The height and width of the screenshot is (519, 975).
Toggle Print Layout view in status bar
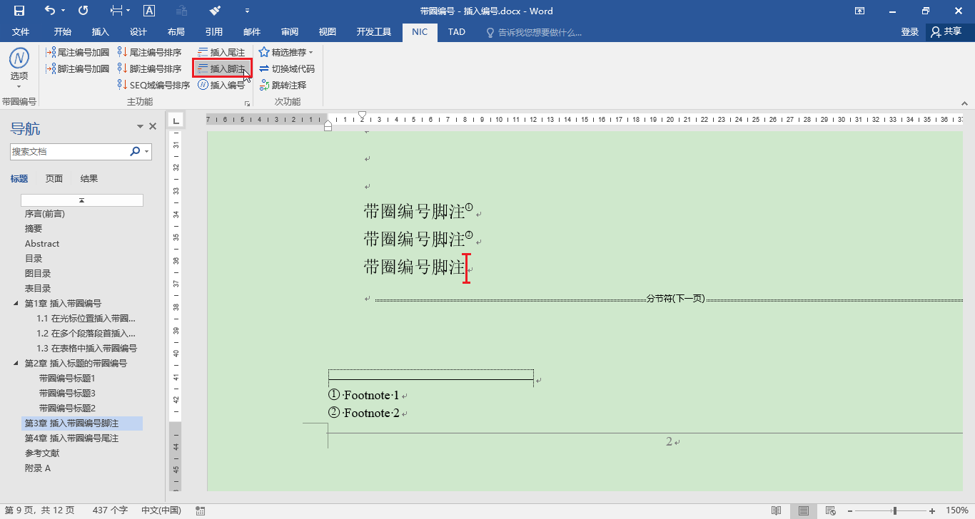pyautogui.click(x=803, y=510)
